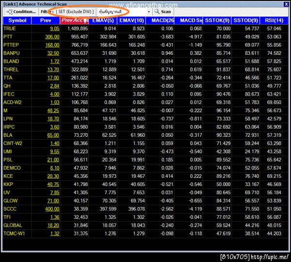Sort by the EMAV(5) column header
The image size is (291, 262).
pyautogui.click(x=103, y=20)
